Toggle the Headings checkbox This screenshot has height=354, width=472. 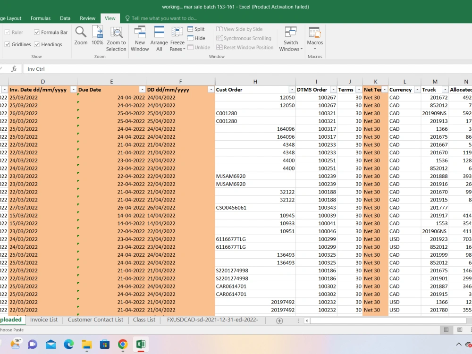[37, 44]
